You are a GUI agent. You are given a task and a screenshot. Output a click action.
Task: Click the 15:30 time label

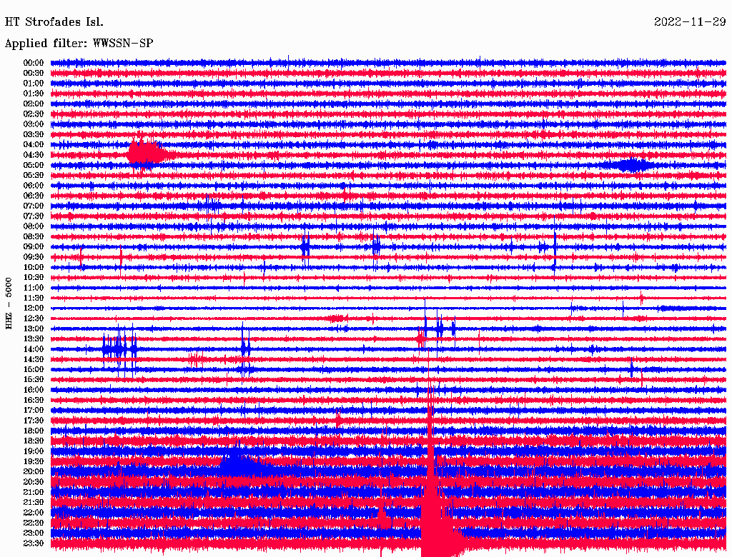34,380
